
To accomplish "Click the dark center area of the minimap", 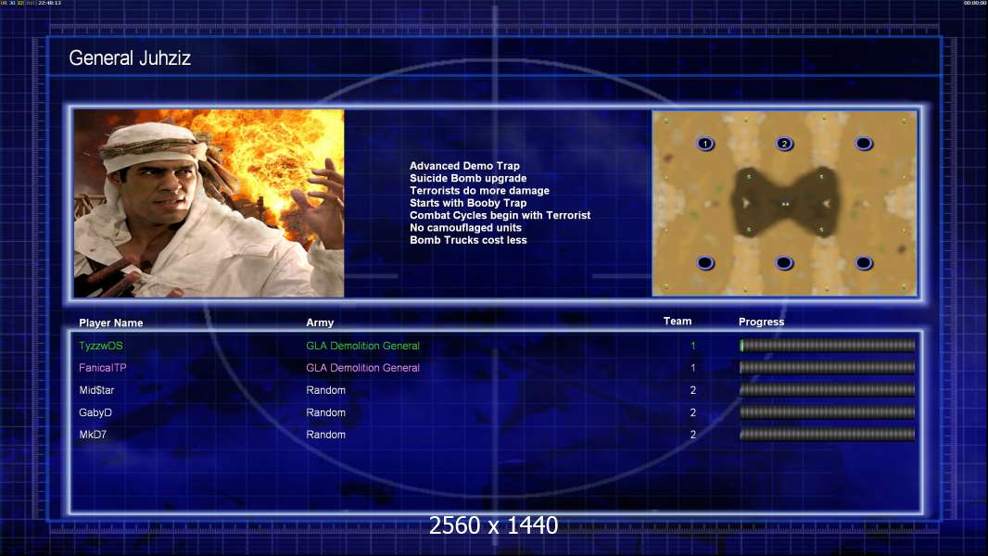I will coord(784,203).
